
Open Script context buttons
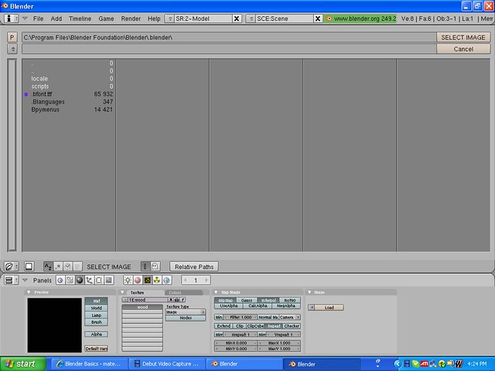70,280
